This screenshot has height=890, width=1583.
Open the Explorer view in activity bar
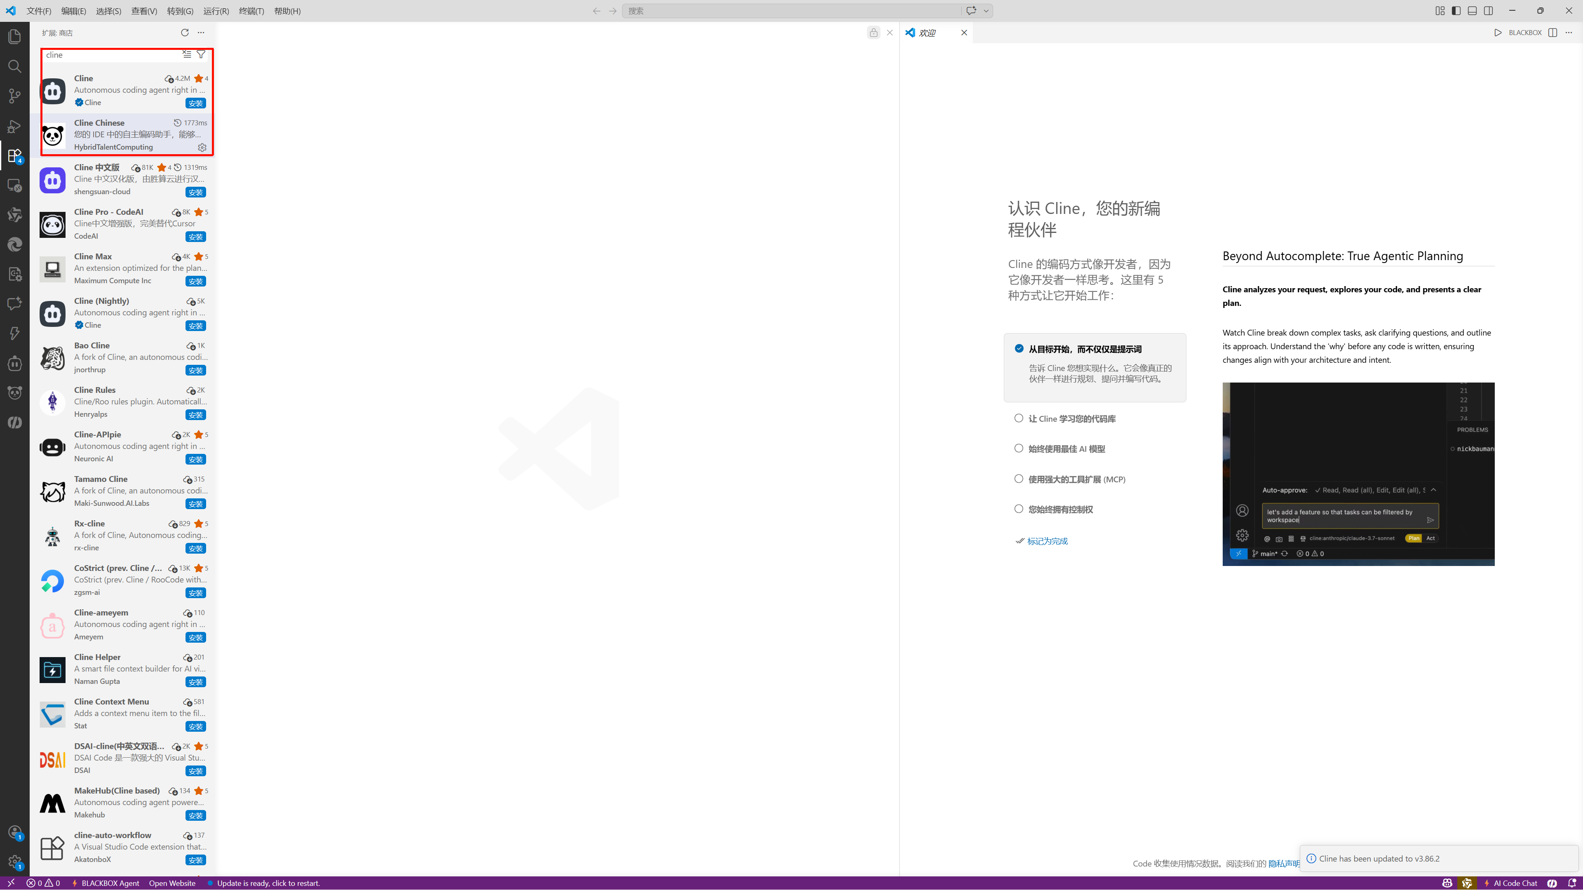click(15, 36)
